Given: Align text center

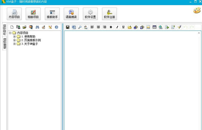Looking at the screenshot, I should (x=98, y=27).
